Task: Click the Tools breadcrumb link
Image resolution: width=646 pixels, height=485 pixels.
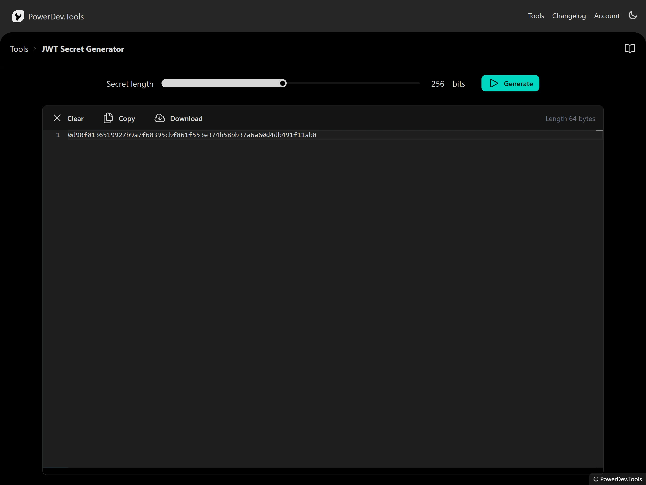Action: coord(19,49)
